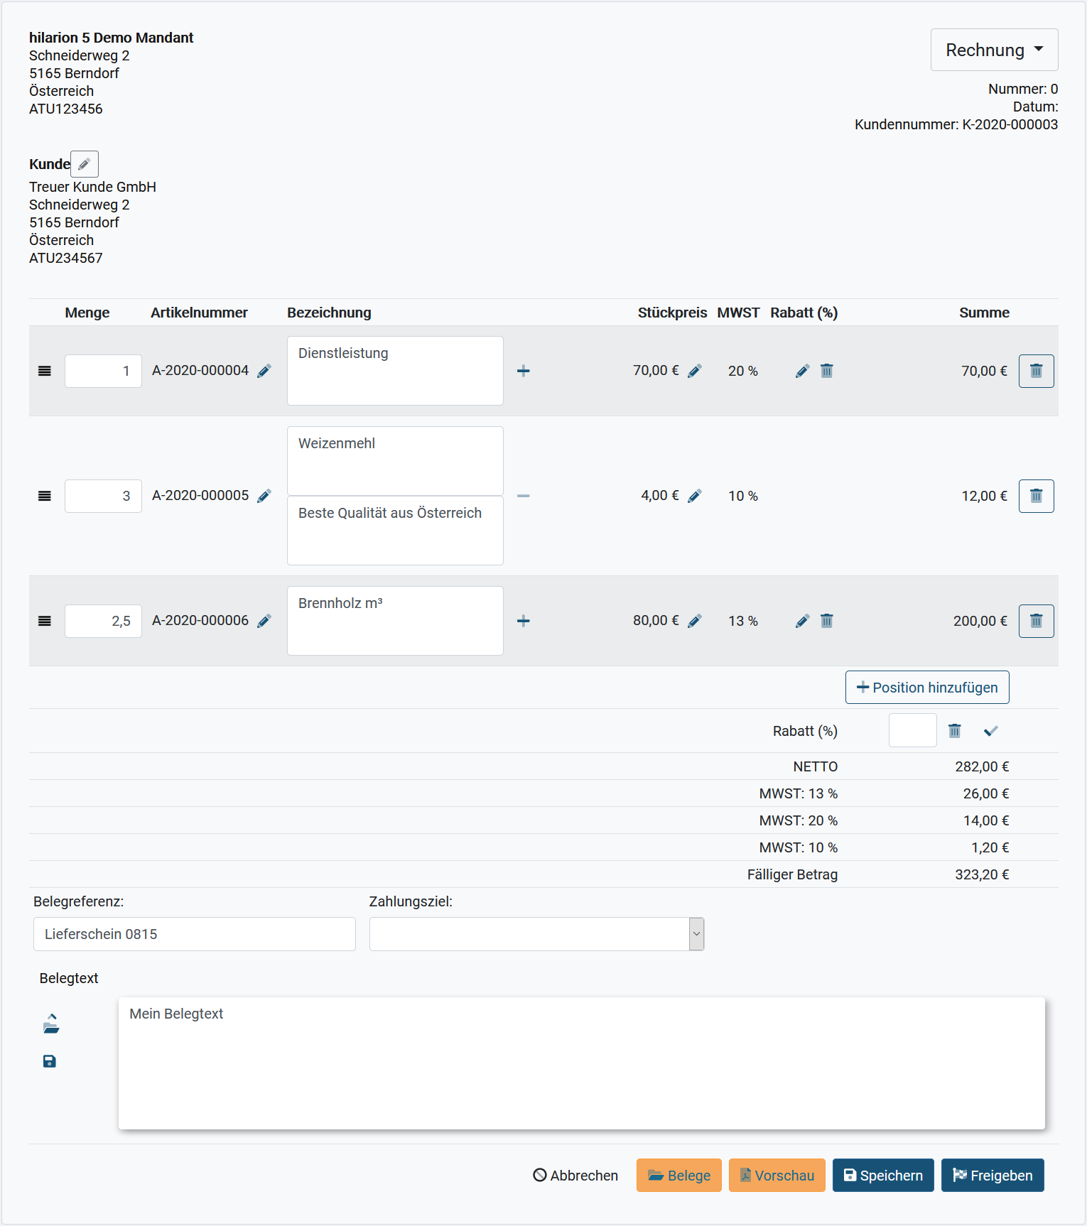
Task: Edit article number A-2020-000006
Action: 264,621
